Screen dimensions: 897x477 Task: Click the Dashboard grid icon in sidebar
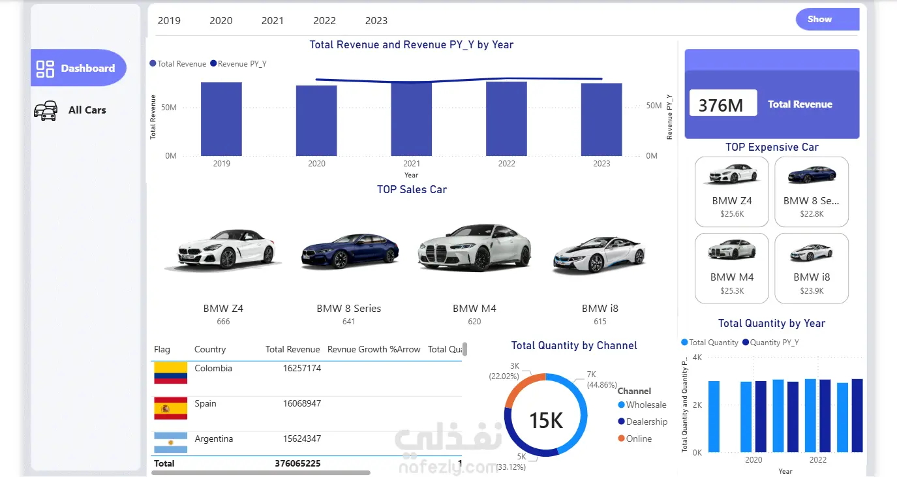pos(45,69)
